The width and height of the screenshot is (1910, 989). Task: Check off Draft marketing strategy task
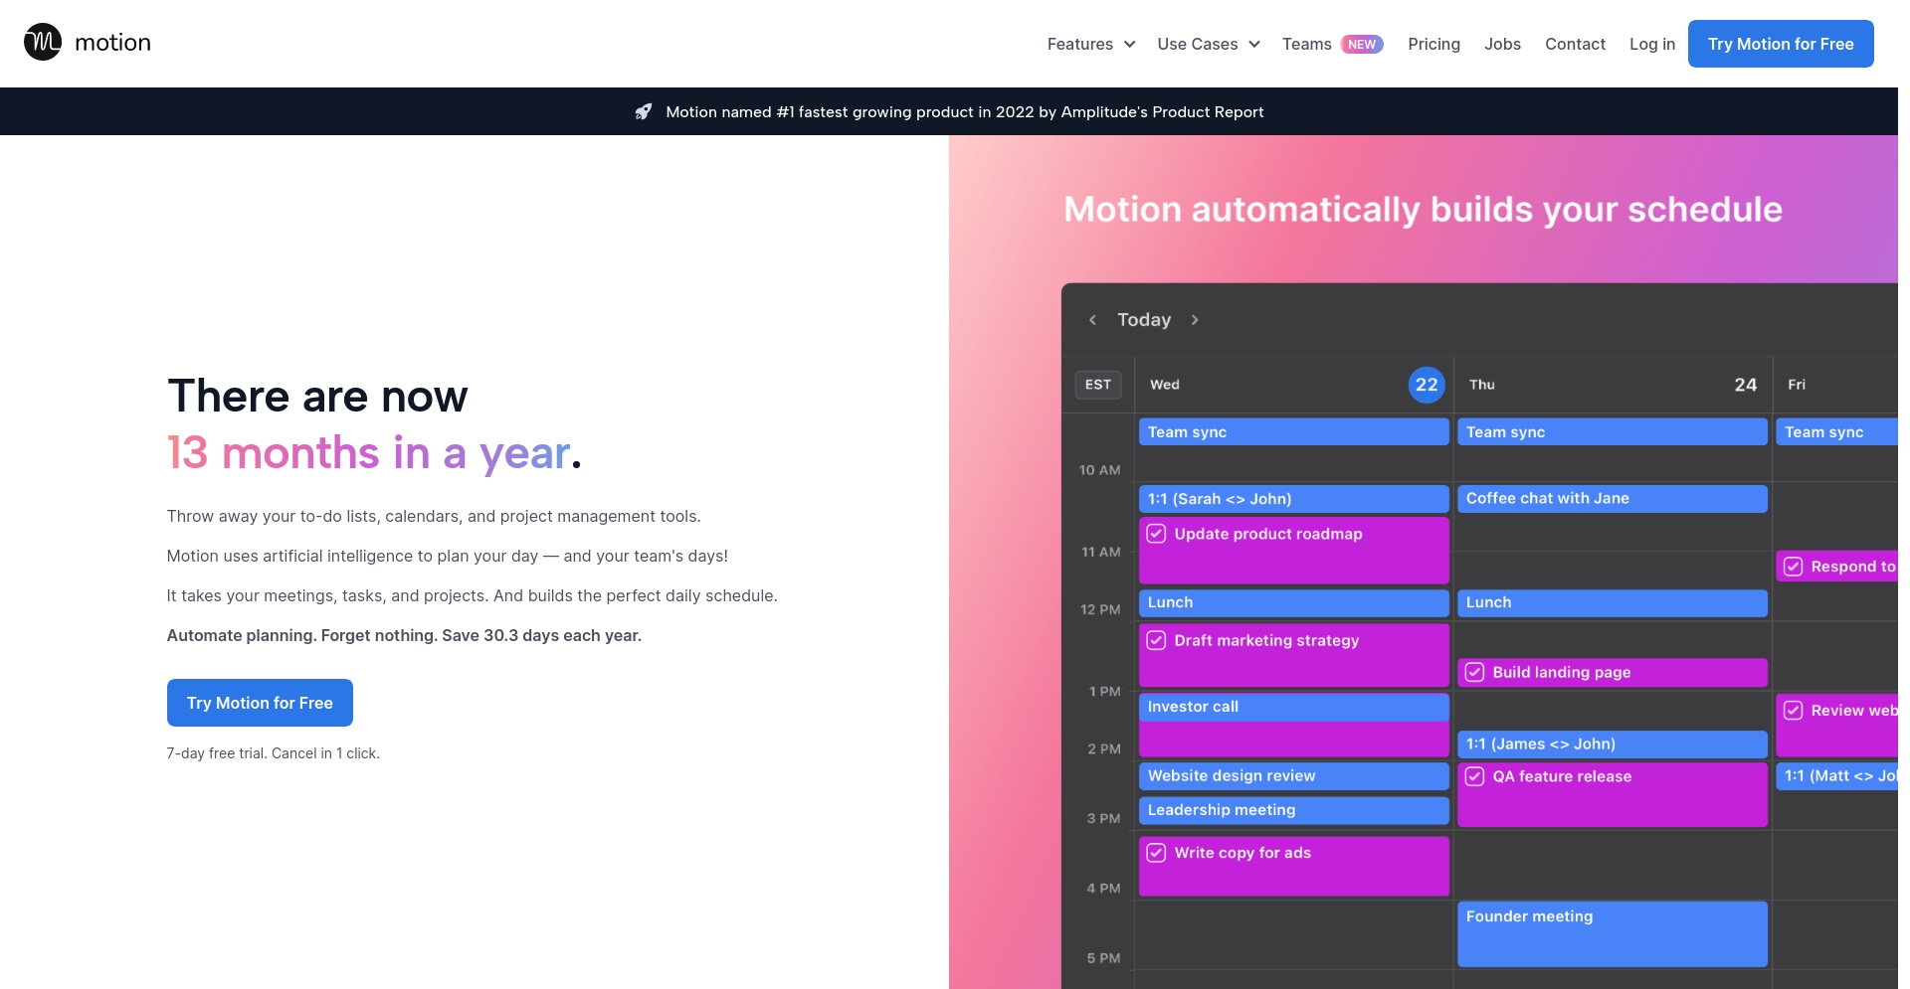tap(1156, 640)
